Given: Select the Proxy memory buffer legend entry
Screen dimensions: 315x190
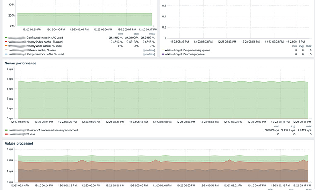Looking at the screenshot, I should (x=45, y=54).
